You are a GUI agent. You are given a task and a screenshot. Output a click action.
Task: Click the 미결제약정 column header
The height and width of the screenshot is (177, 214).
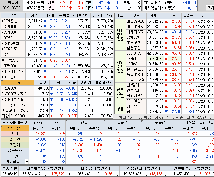pos(104,83)
